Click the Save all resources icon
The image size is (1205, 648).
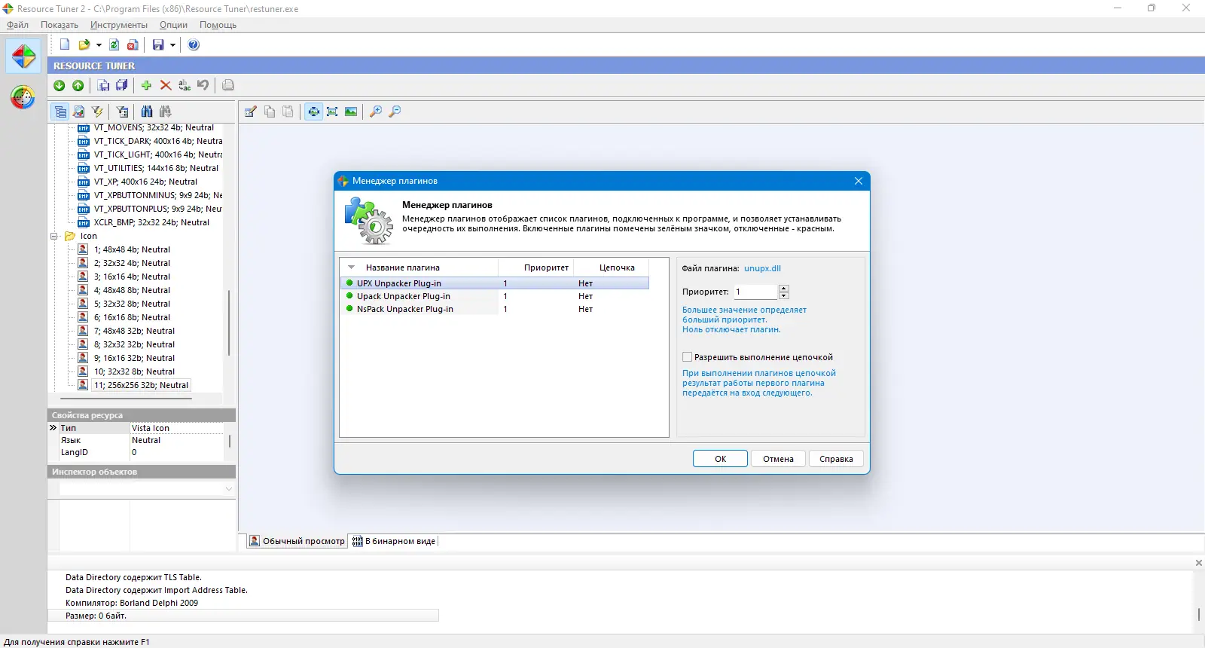[121, 85]
